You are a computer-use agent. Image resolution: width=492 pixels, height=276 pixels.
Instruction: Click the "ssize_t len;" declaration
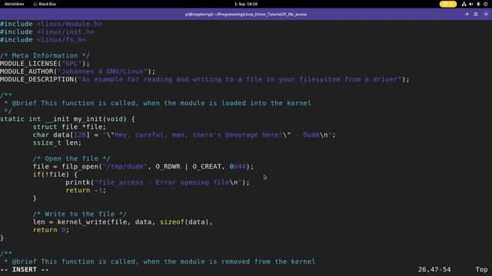[x=57, y=143]
